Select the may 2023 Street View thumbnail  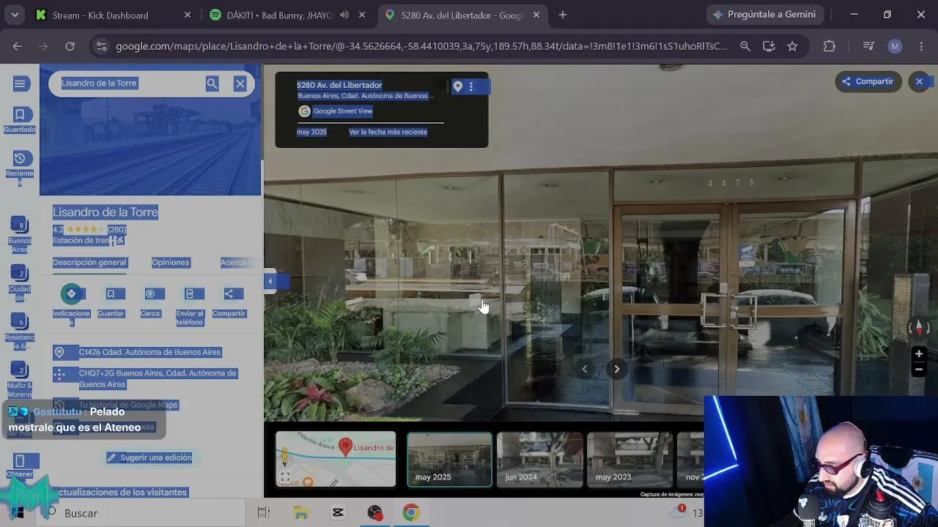(x=629, y=460)
